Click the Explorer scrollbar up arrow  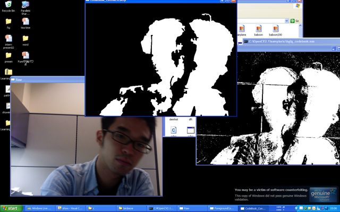[x=300, y=26]
